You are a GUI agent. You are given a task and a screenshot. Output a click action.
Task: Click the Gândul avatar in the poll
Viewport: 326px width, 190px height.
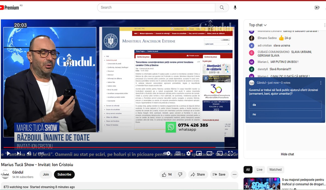(252, 83)
